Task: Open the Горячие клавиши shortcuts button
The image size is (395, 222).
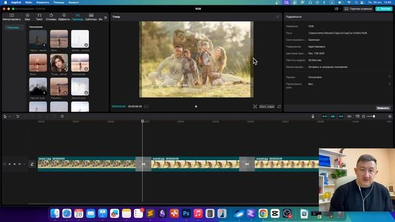Action: (358, 9)
